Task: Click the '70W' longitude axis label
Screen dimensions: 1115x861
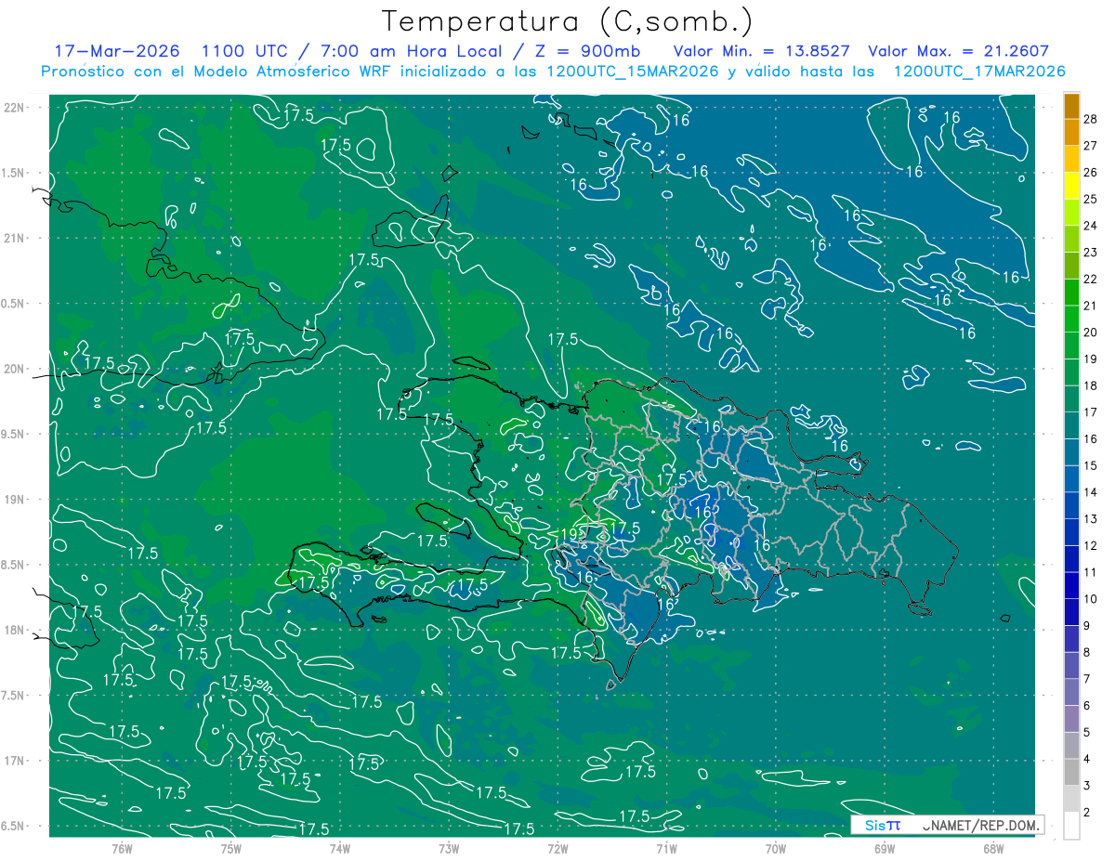Action: click(775, 848)
